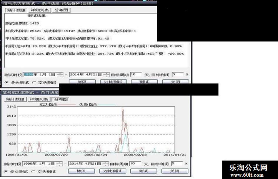Click 利润2总平均:3.23% text

point(24,54)
